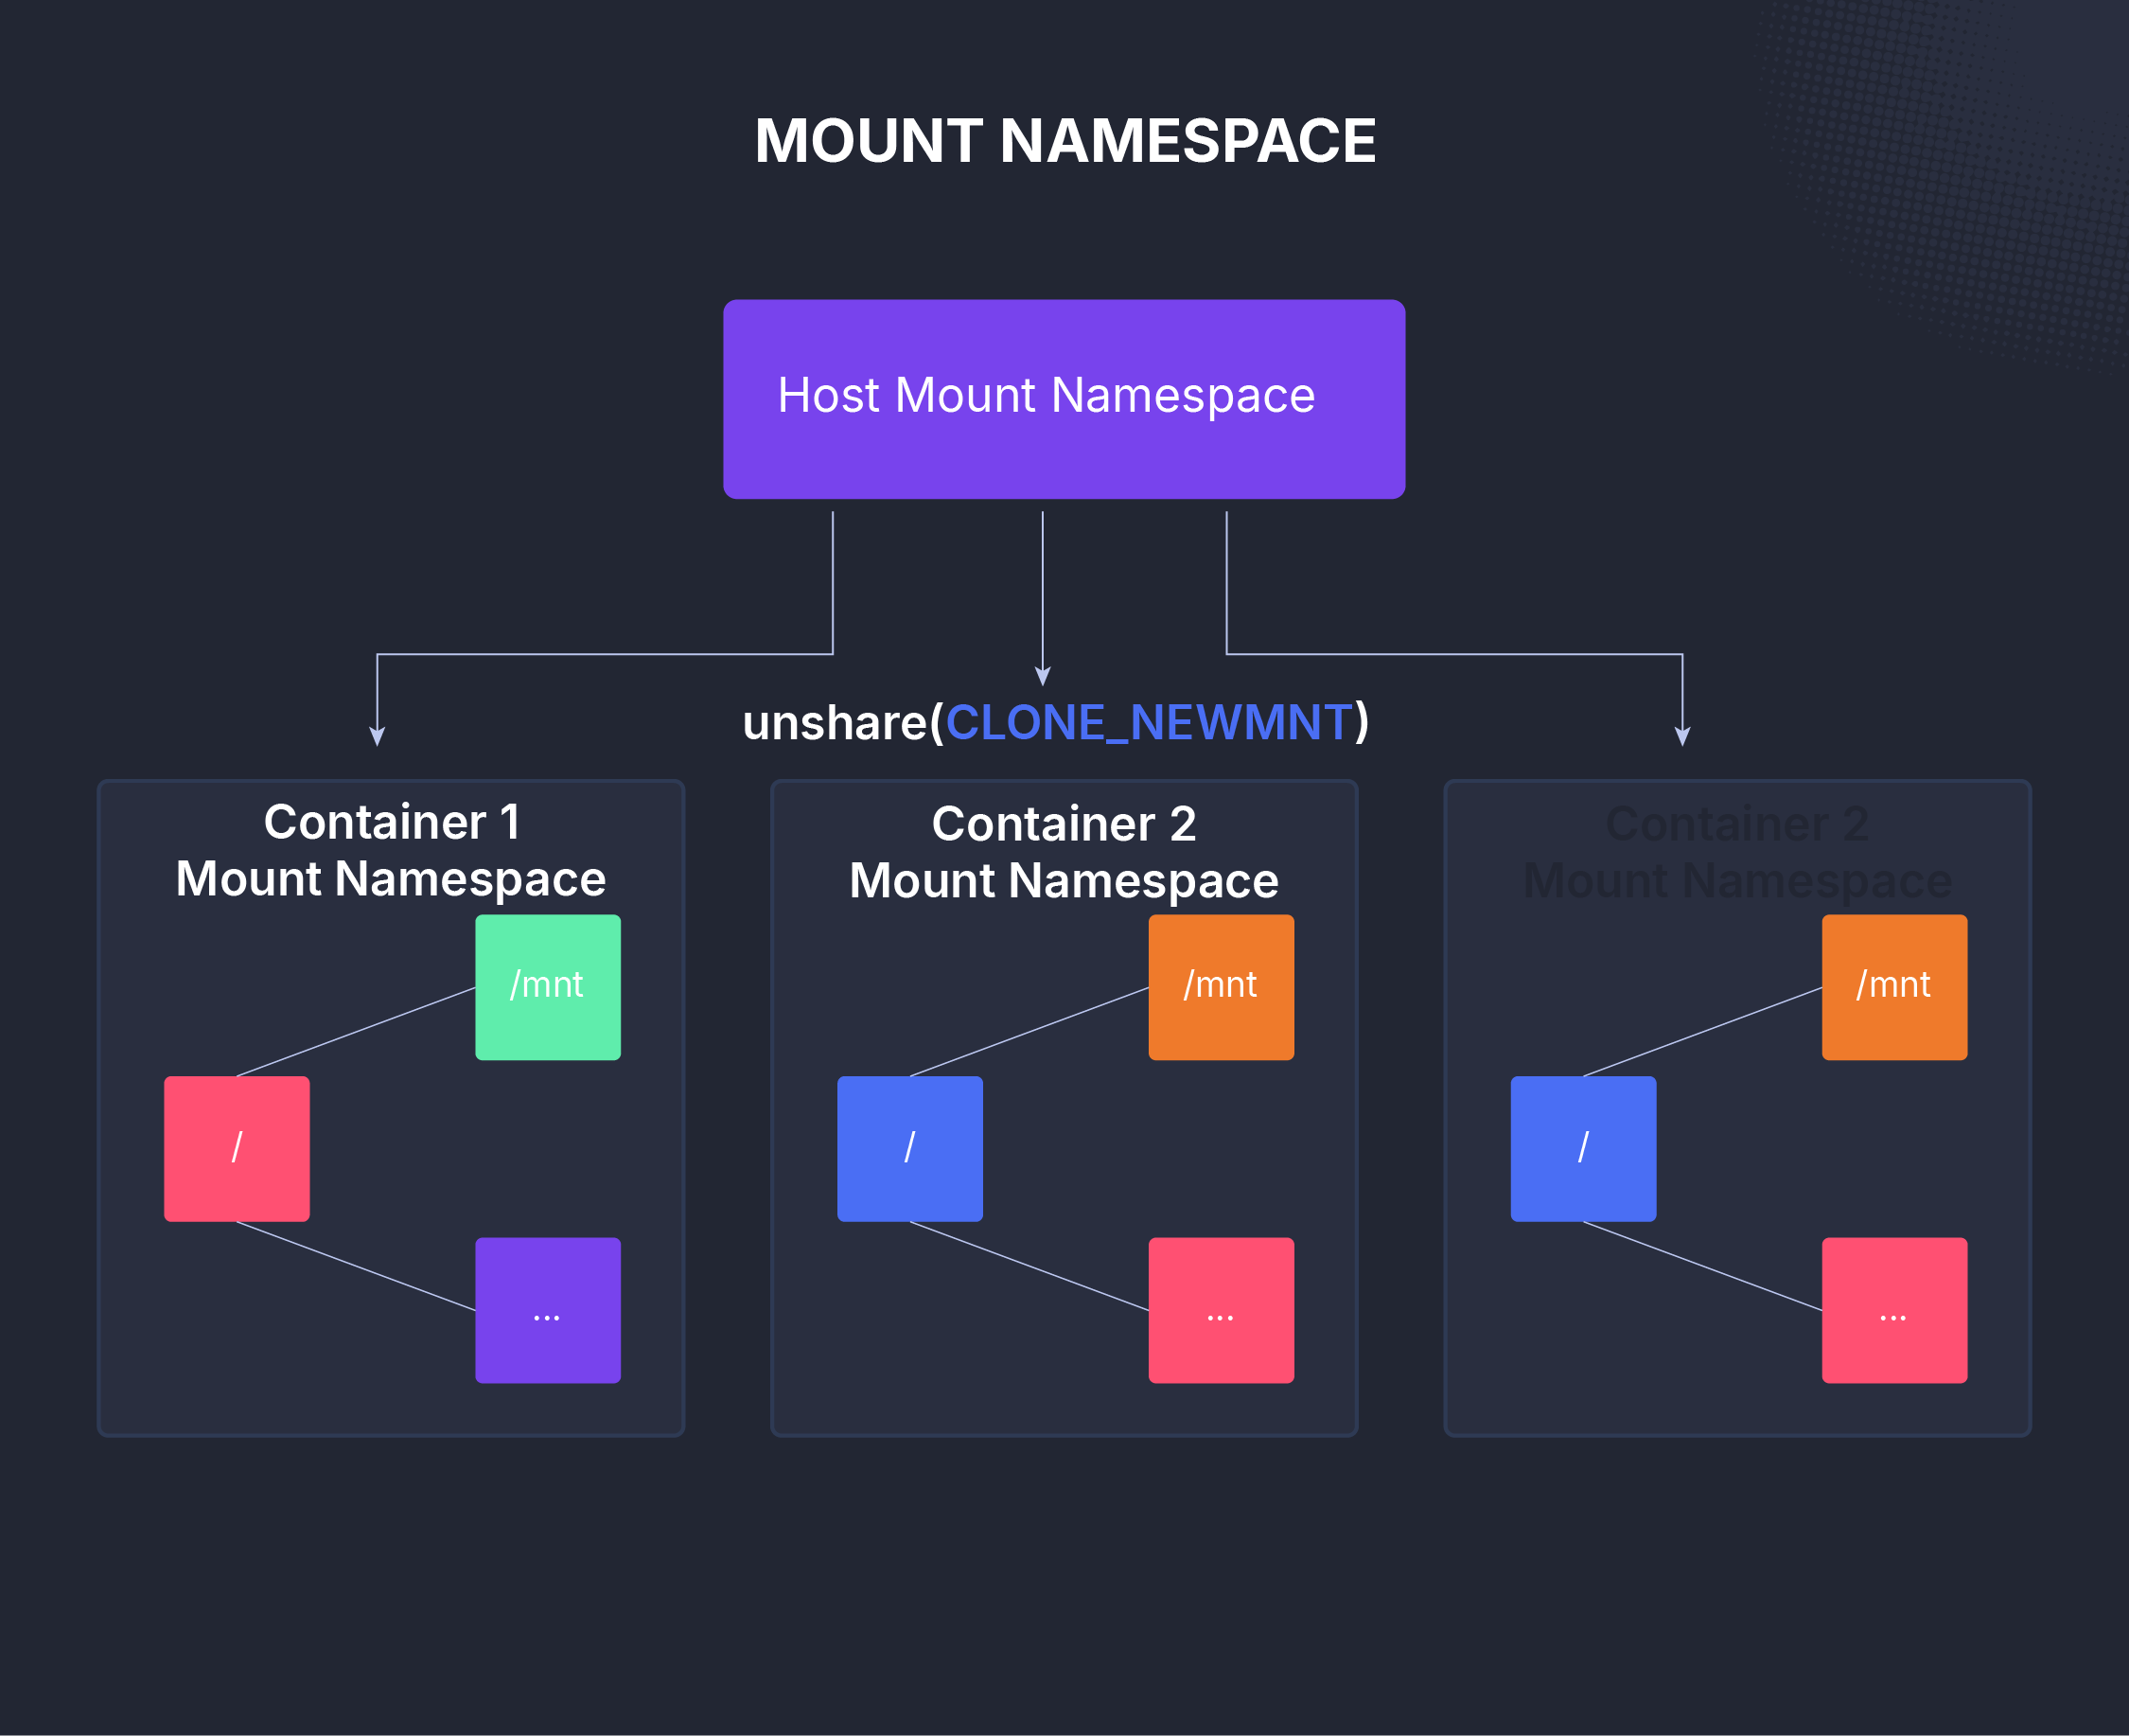2129x1736 pixels.
Task: Select the green /mnt node in Container 1
Action: click(x=547, y=986)
